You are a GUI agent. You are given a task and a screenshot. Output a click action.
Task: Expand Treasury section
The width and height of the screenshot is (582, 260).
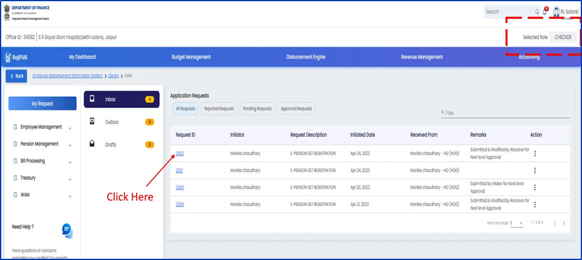click(70, 180)
